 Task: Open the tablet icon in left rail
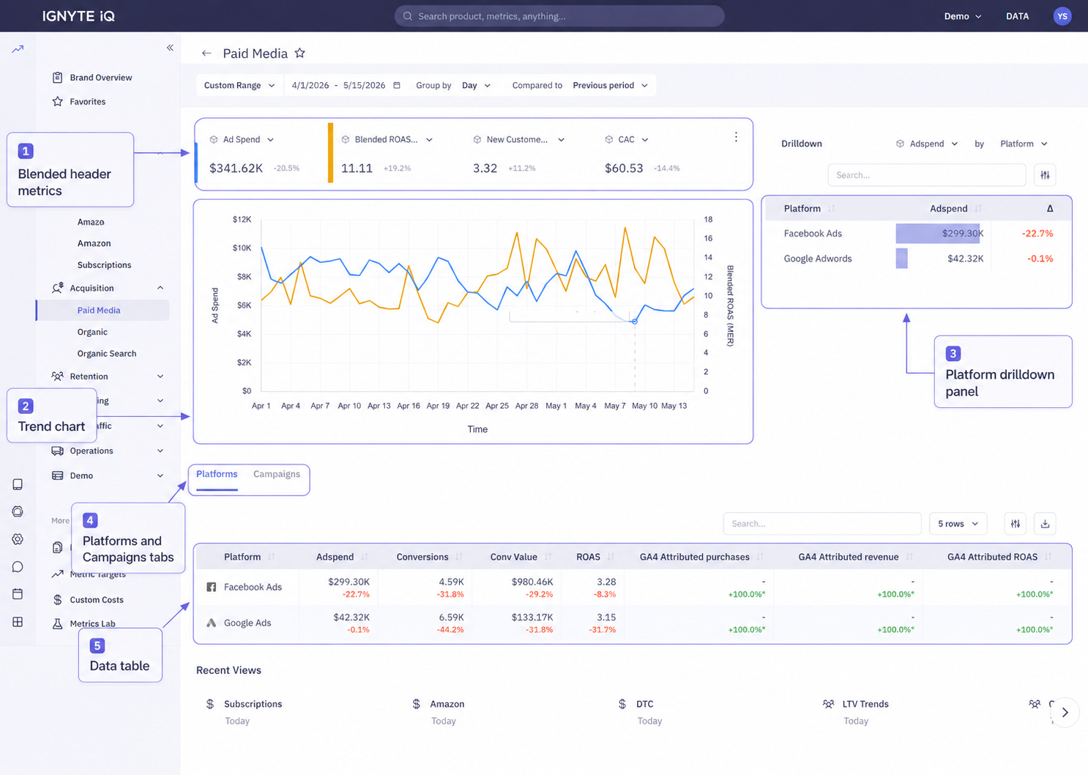coord(18,484)
